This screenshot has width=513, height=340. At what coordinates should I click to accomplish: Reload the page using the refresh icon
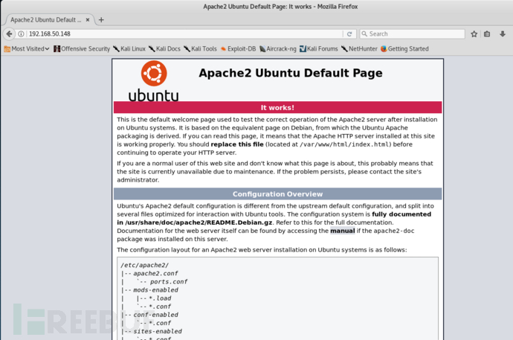tap(349, 33)
